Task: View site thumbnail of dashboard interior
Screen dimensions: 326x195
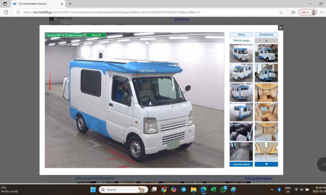Action: pos(241,132)
